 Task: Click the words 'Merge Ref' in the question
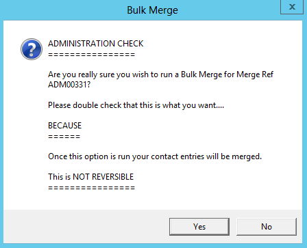click(x=255, y=74)
